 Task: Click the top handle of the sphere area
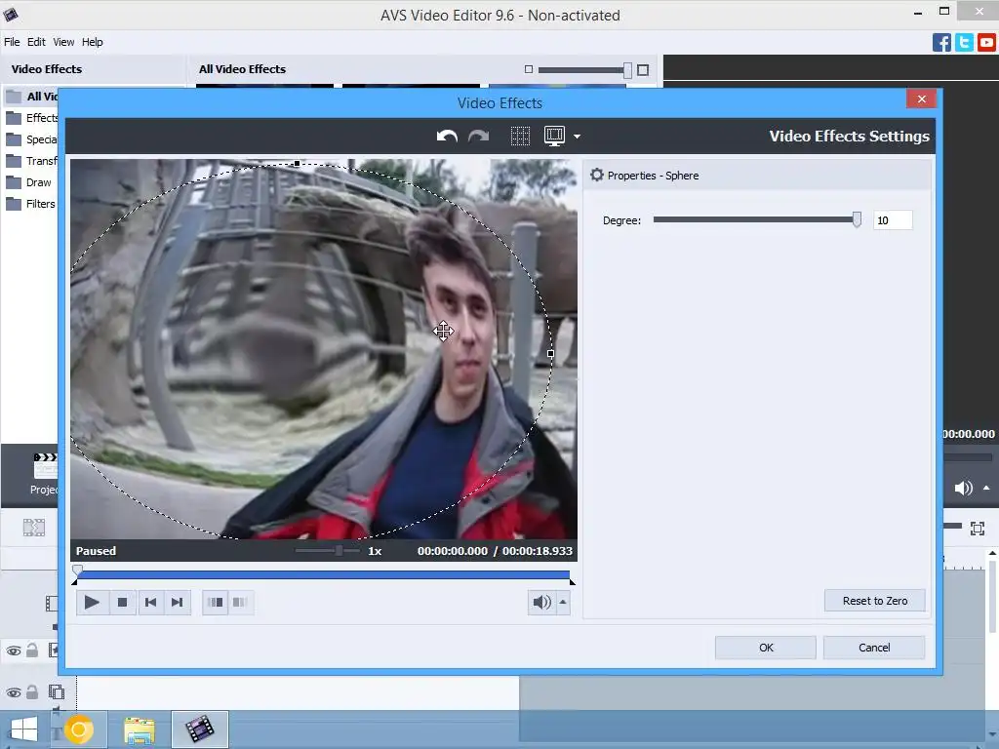pos(297,164)
